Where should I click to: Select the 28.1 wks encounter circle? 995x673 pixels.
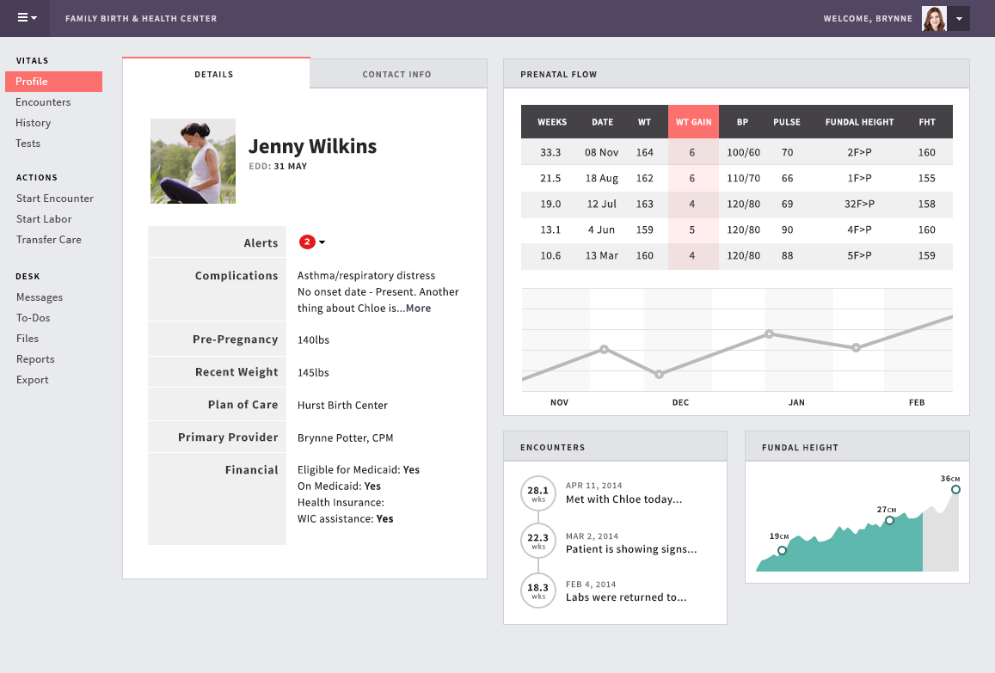coord(538,493)
